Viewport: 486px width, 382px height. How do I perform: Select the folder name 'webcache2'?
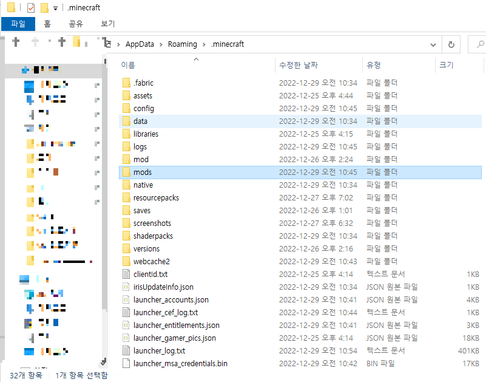151,261
